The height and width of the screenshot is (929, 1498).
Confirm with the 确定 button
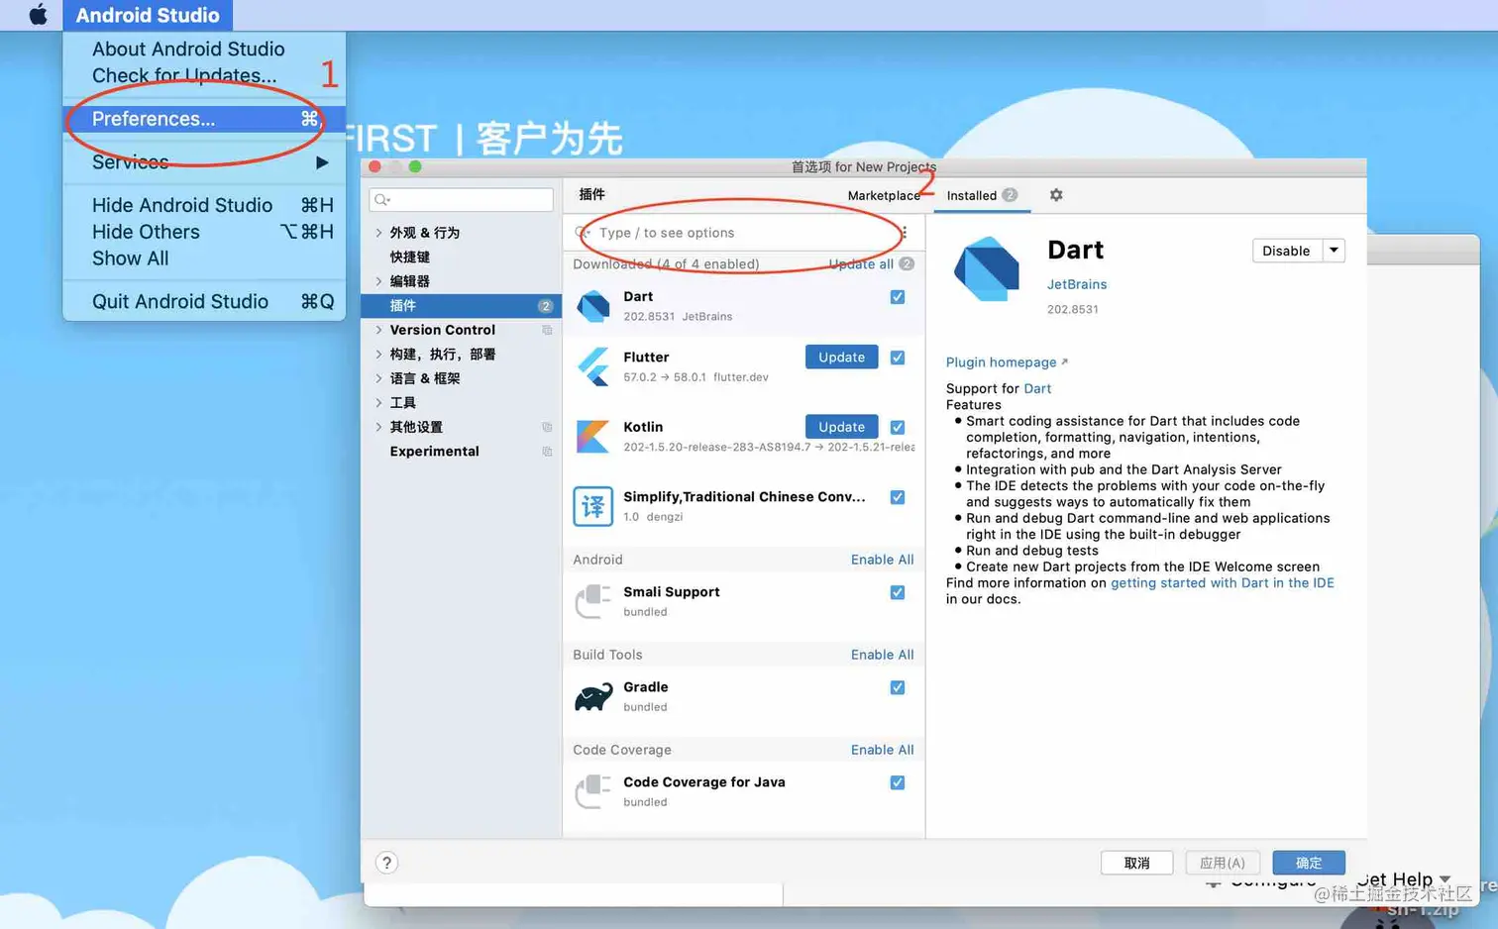pos(1309,863)
